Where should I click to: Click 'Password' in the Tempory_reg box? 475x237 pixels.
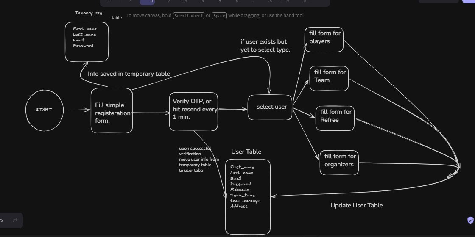(83, 46)
